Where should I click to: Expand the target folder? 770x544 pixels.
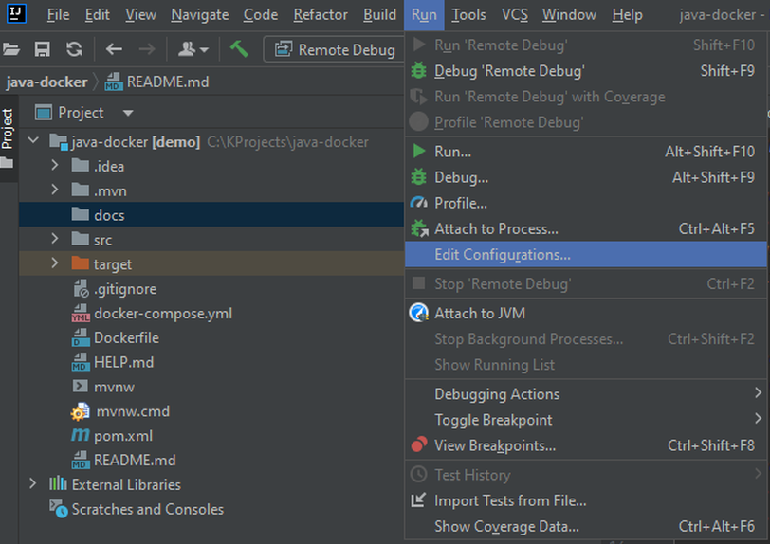54,263
